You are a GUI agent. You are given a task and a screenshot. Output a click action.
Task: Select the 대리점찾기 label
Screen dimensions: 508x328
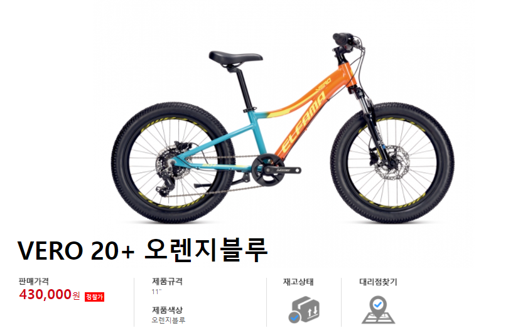(378, 282)
